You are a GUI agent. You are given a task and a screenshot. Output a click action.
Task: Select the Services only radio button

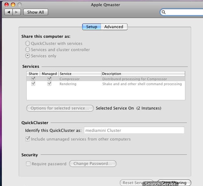28,56
